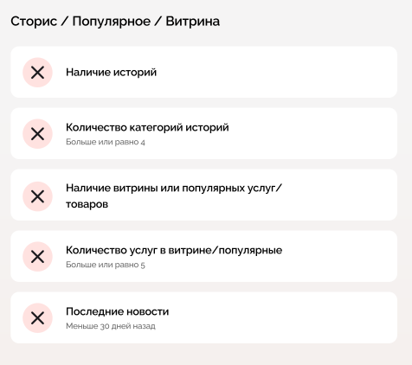Open the Последние новости title
412x365 pixels.
coord(117,311)
